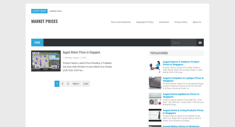Viewport: 235px width, 127px height.
Task: Open the Privacy Policy link
Action: pyautogui.click(x=181, y=22)
